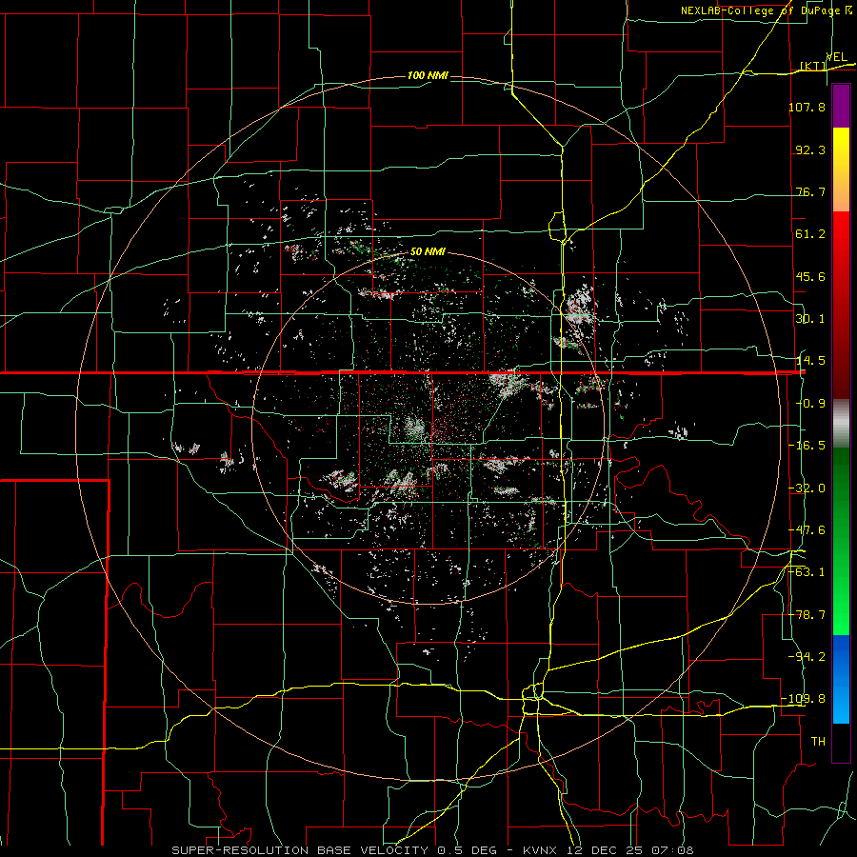Screen dimensions: 857x857
Task: Click the Super-Resolution Base Velocity KVNX caption
Action: click(x=432, y=850)
